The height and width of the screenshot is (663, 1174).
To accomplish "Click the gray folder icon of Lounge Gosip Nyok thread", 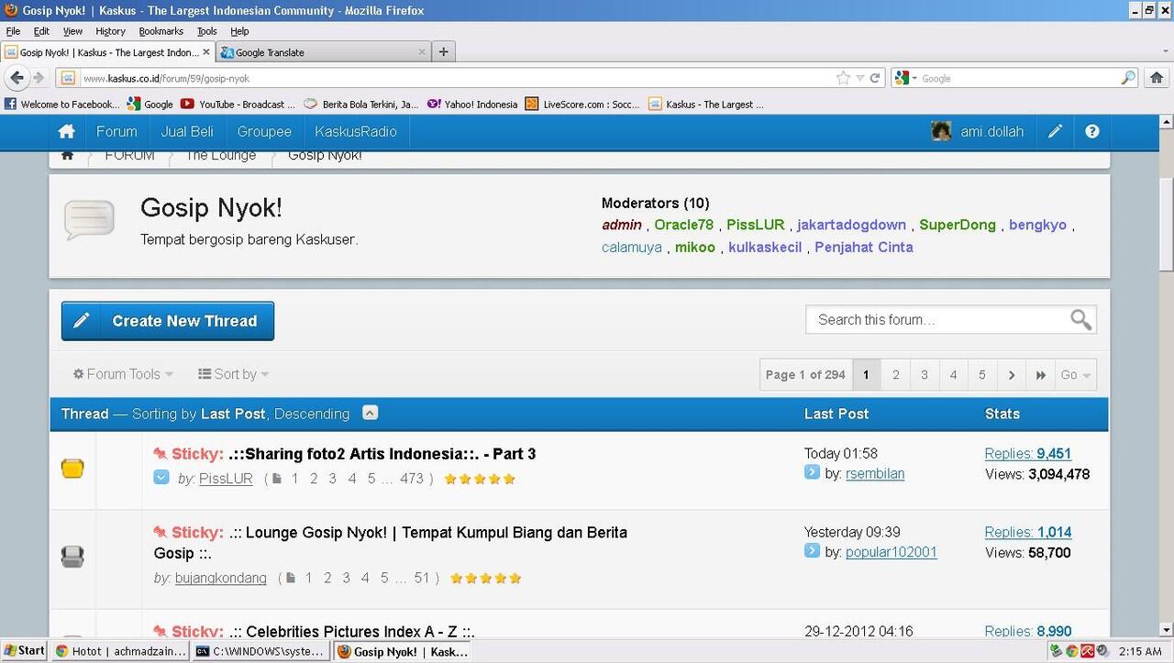I will (x=72, y=556).
